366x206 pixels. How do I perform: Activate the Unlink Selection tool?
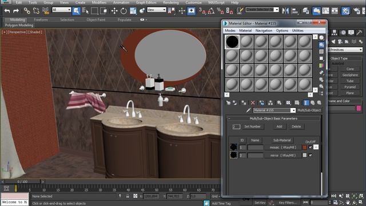click(x=36, y=11)
